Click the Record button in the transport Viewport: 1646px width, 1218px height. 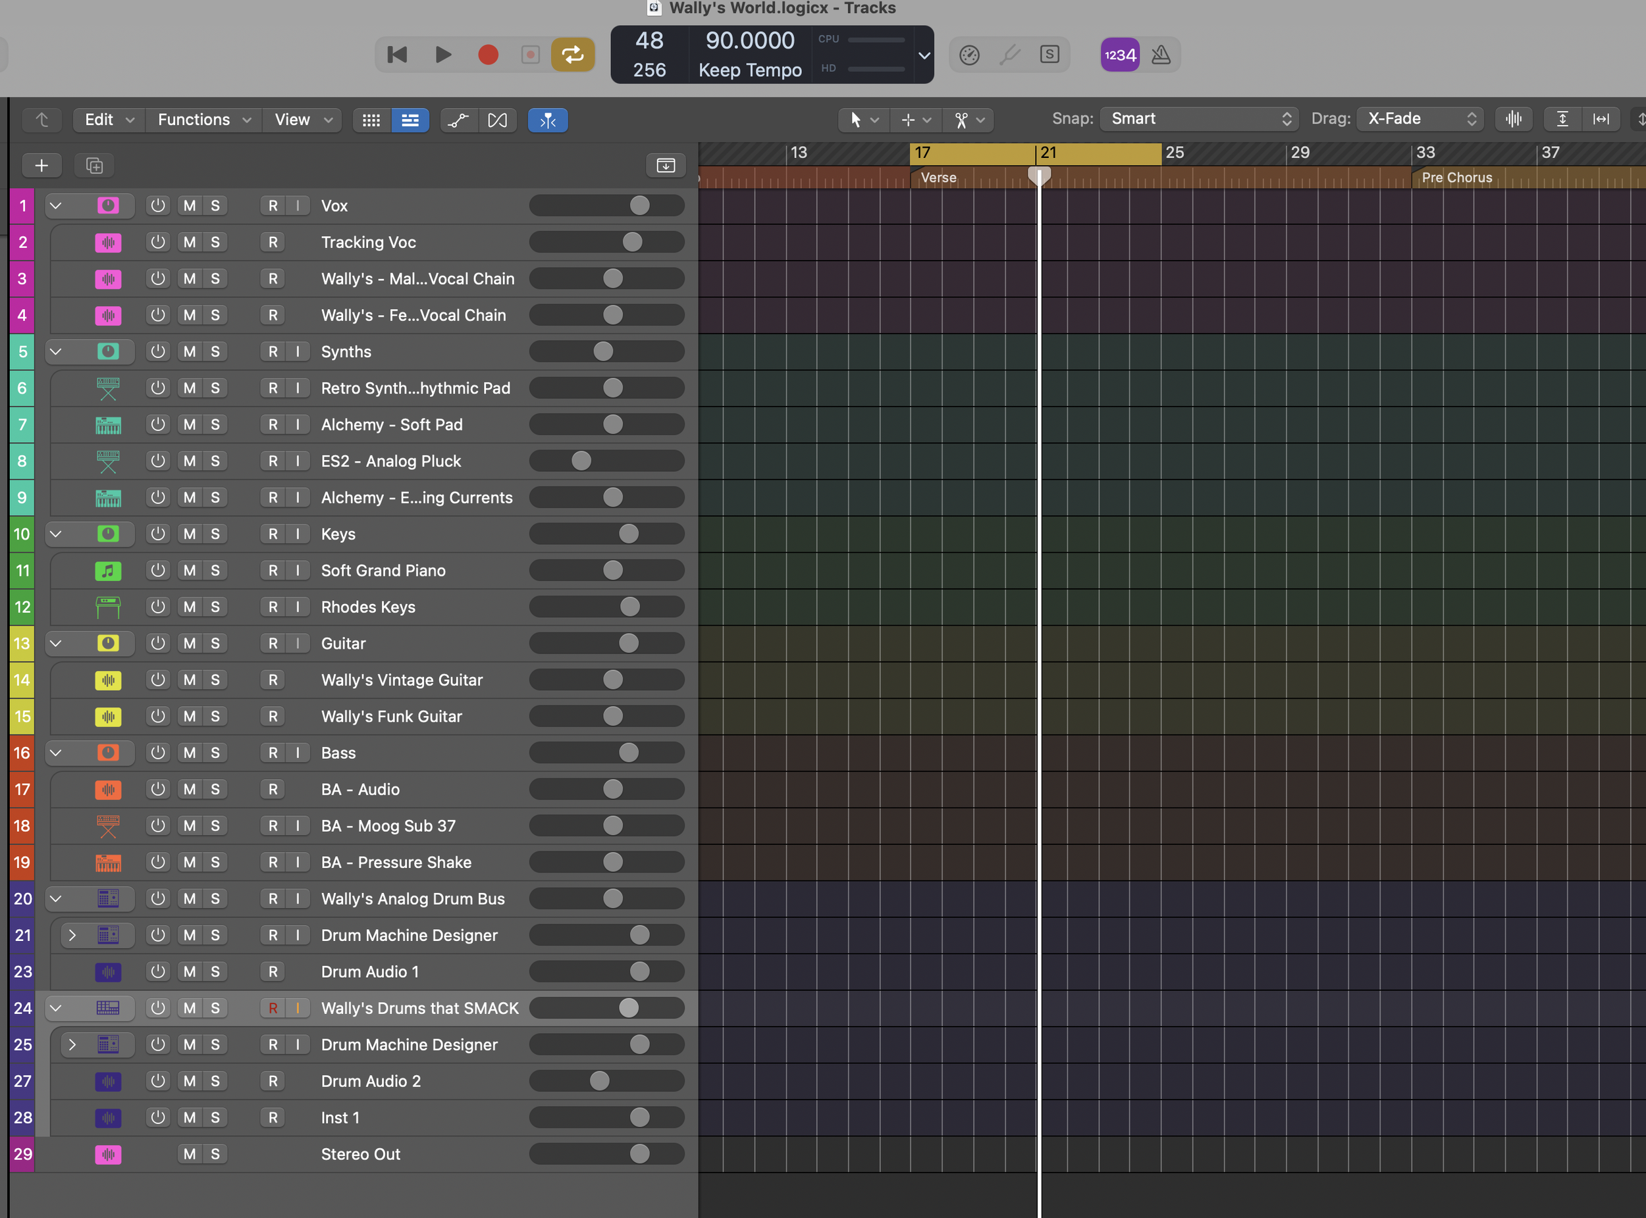pyautogui.click(x=488, y=55)
